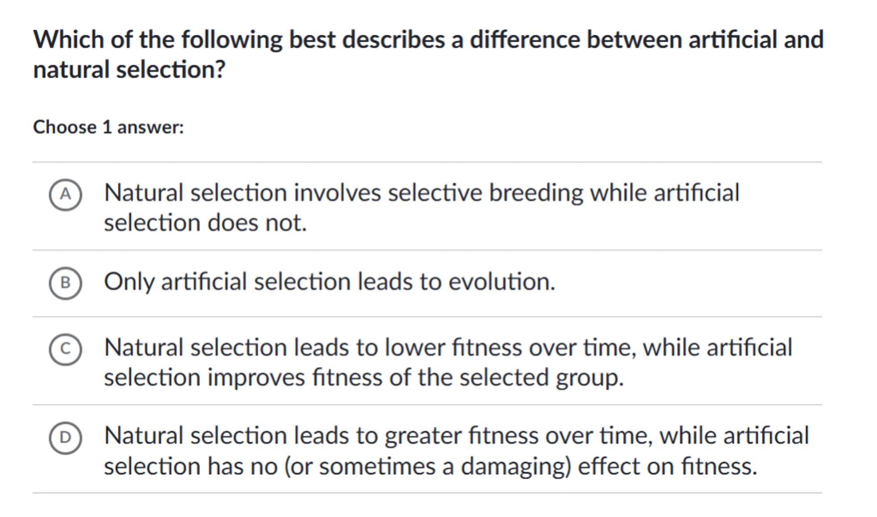Select radio button B

click(x=65, y=283)
